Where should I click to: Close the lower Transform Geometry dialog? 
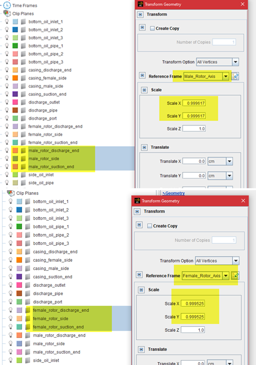pos(243,201)
